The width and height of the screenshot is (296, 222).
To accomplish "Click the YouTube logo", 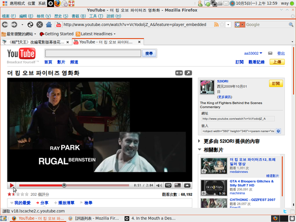I will (21, 54).
